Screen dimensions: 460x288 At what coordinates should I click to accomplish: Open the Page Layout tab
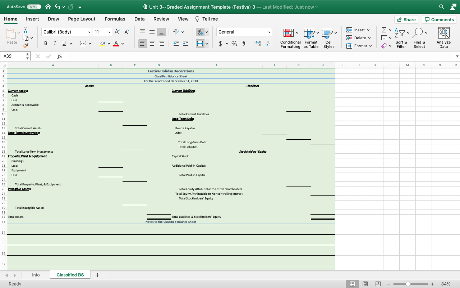point(82,19)
